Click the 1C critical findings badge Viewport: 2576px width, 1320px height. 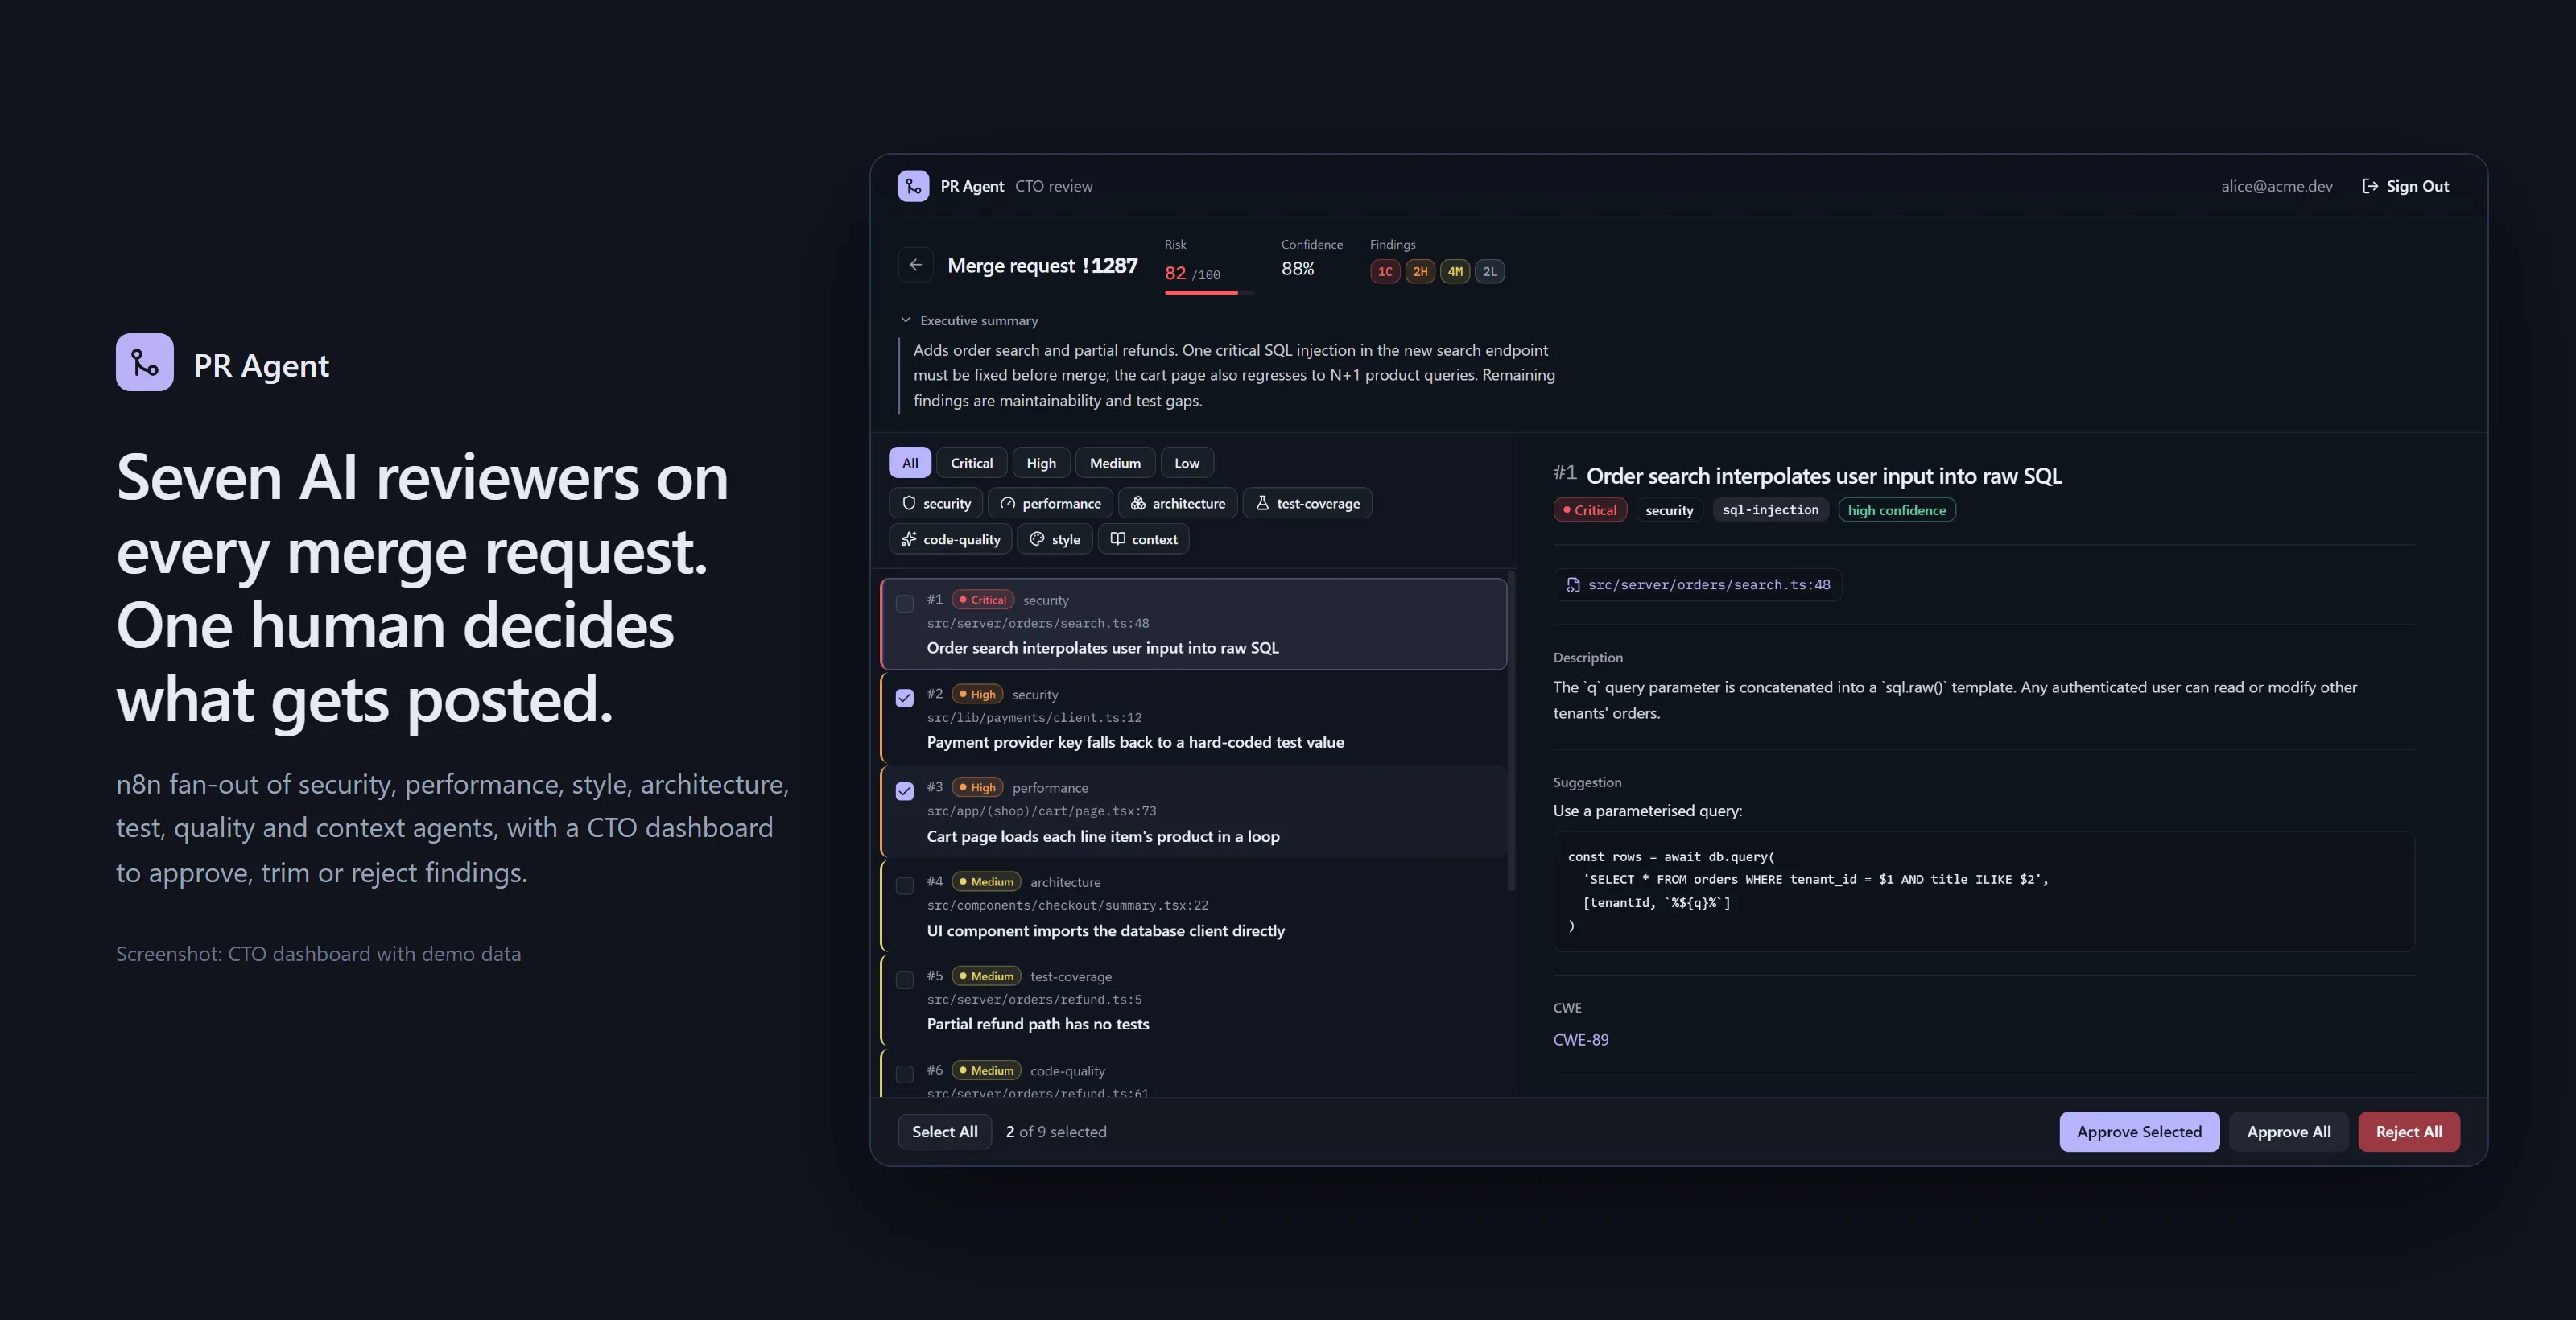(1385, 271)
